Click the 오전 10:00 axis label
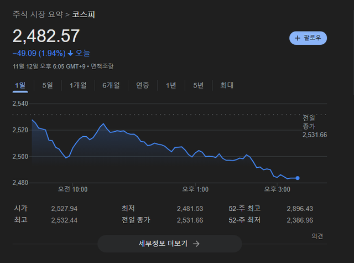The width and height of the screenshot is (354, 263). 73,189
